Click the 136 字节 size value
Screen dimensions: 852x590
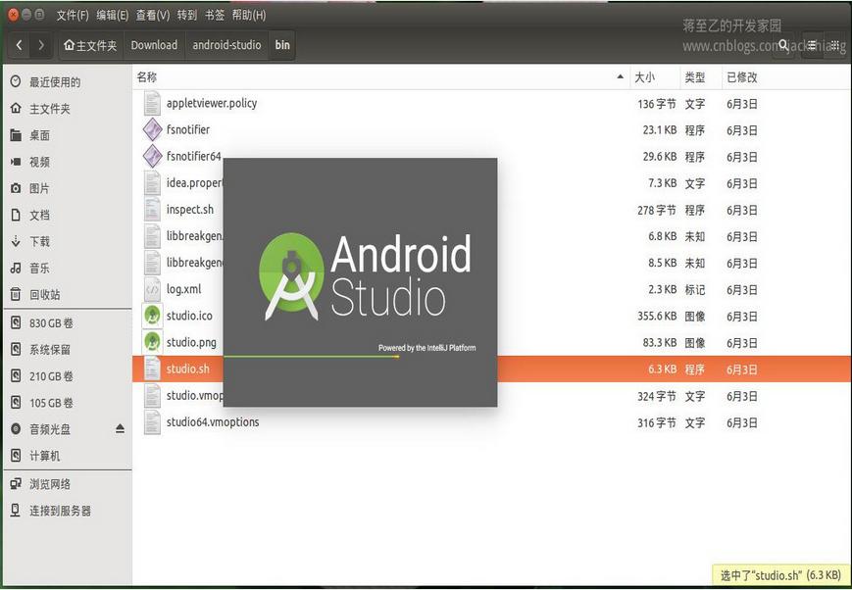click(x=657, y=104)
